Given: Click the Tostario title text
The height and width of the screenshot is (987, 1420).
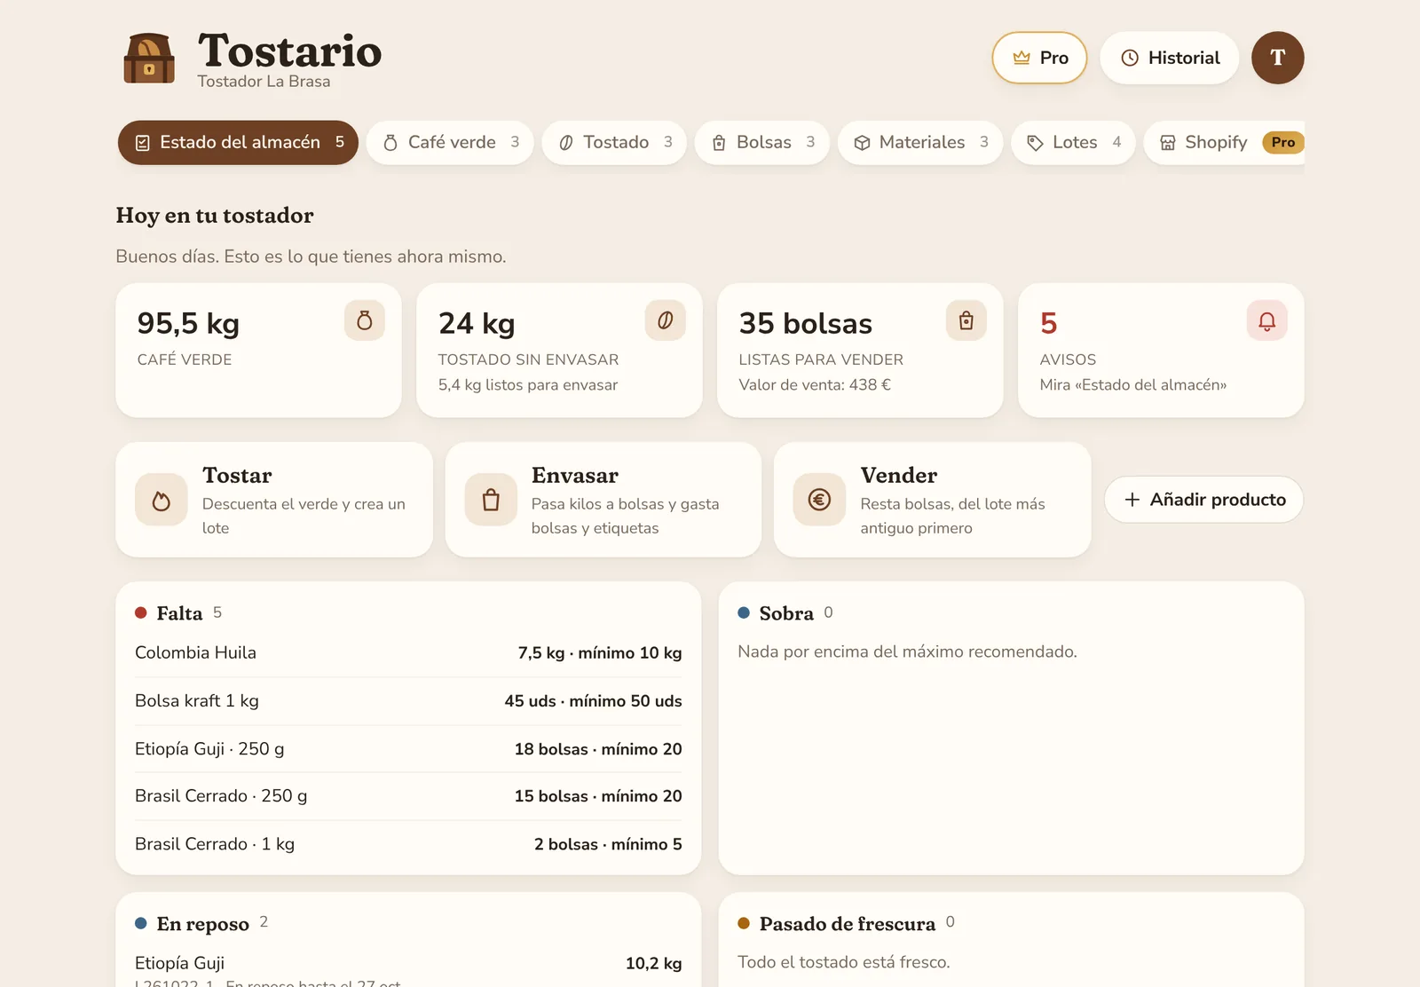Looking at the screenshot, I should click(289, 51).
